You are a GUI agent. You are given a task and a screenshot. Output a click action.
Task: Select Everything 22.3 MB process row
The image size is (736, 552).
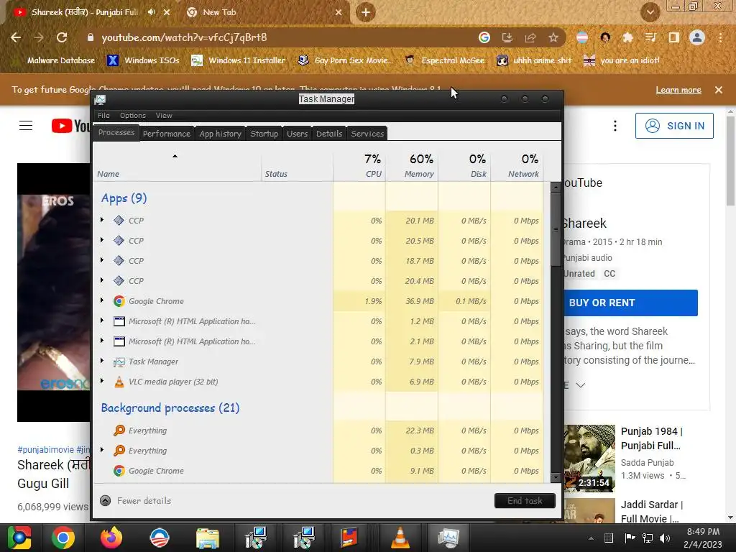tap(318, 431)
